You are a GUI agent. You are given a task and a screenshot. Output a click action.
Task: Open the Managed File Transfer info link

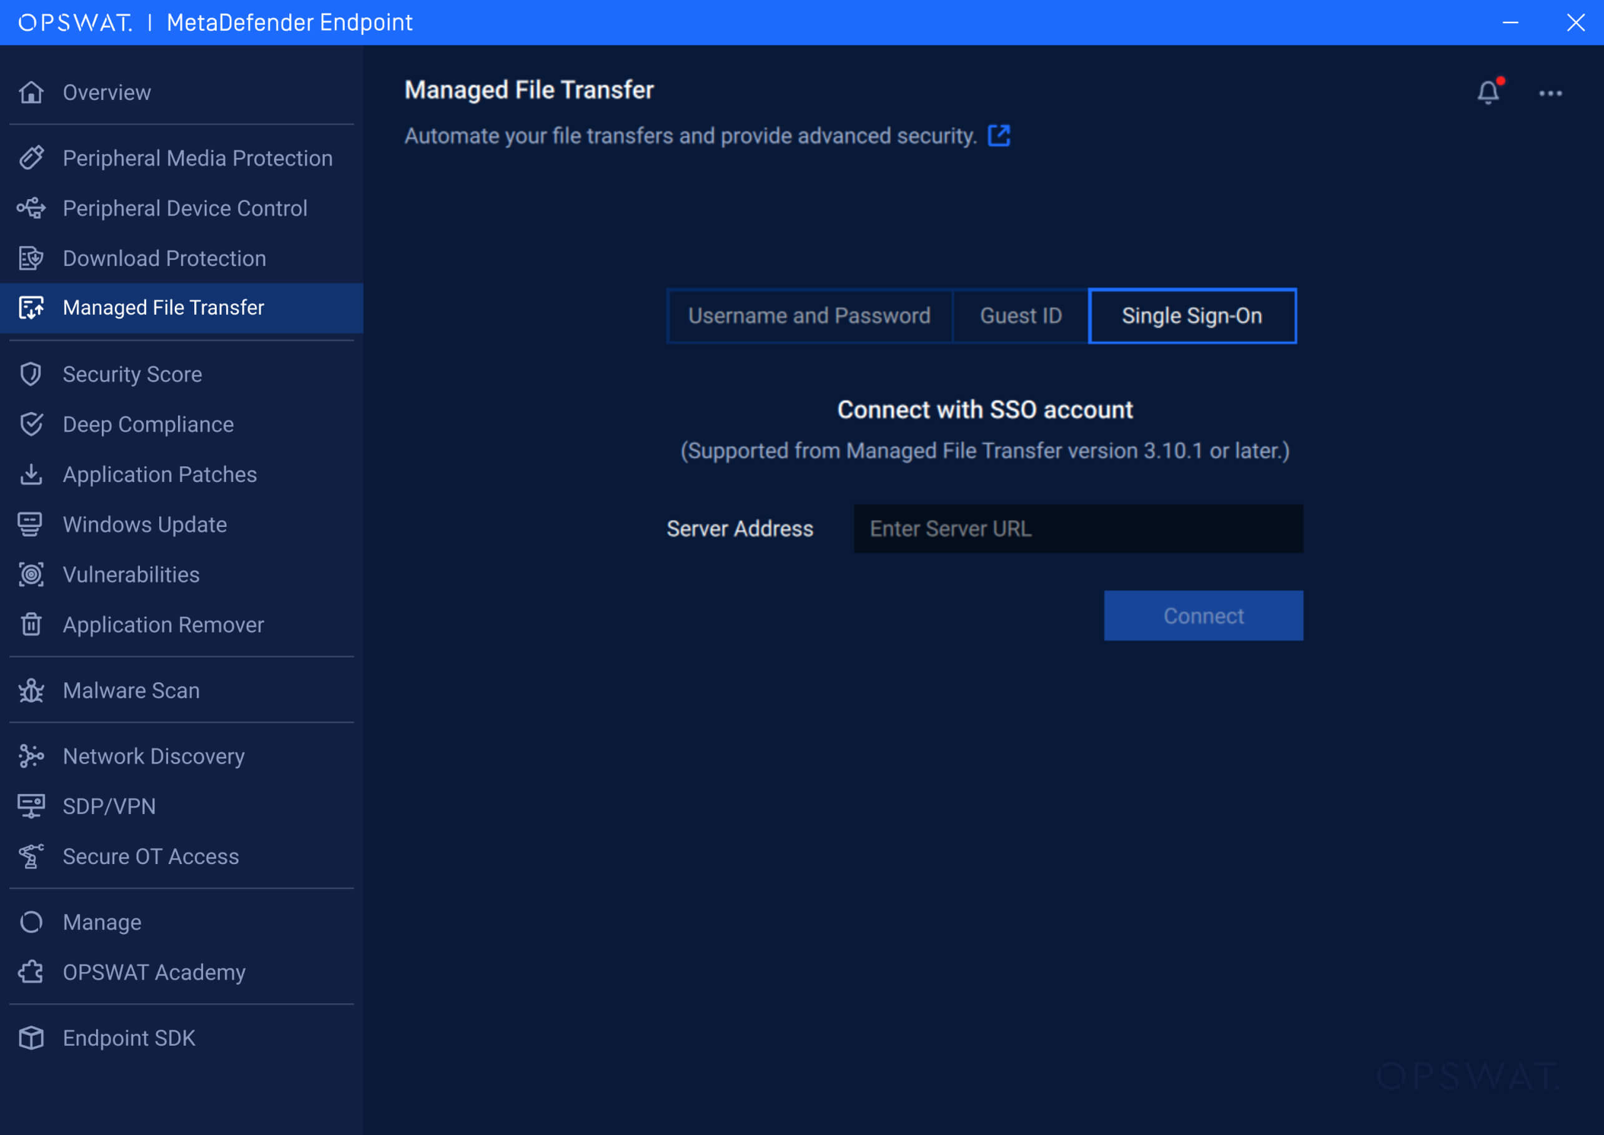(x=1000, y=135)
